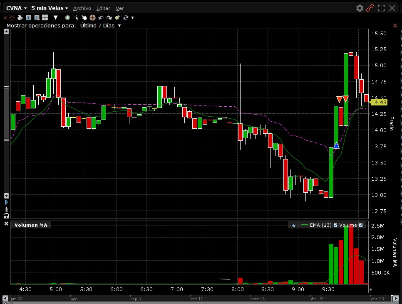Activate the crosshair tool icon
Viewport: 402px width, 304px height.
[x=92, y=18]
